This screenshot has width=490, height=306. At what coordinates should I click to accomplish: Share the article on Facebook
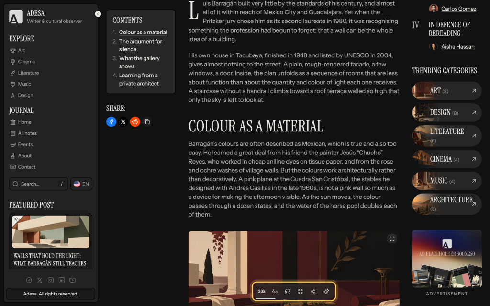111,122
